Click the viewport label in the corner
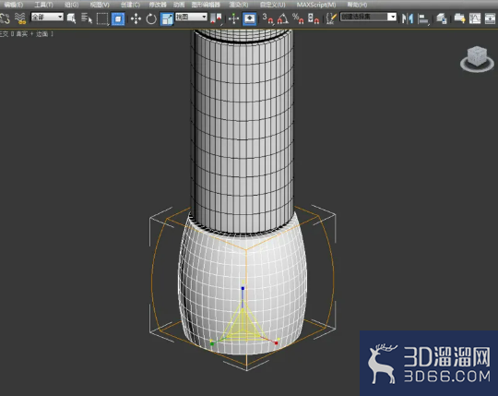This screenshot has height=396, width=498. click(27, 33)
